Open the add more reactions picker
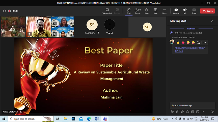This screenshot has width=218, height=122. pyautogui.click(x=198, y=43)
